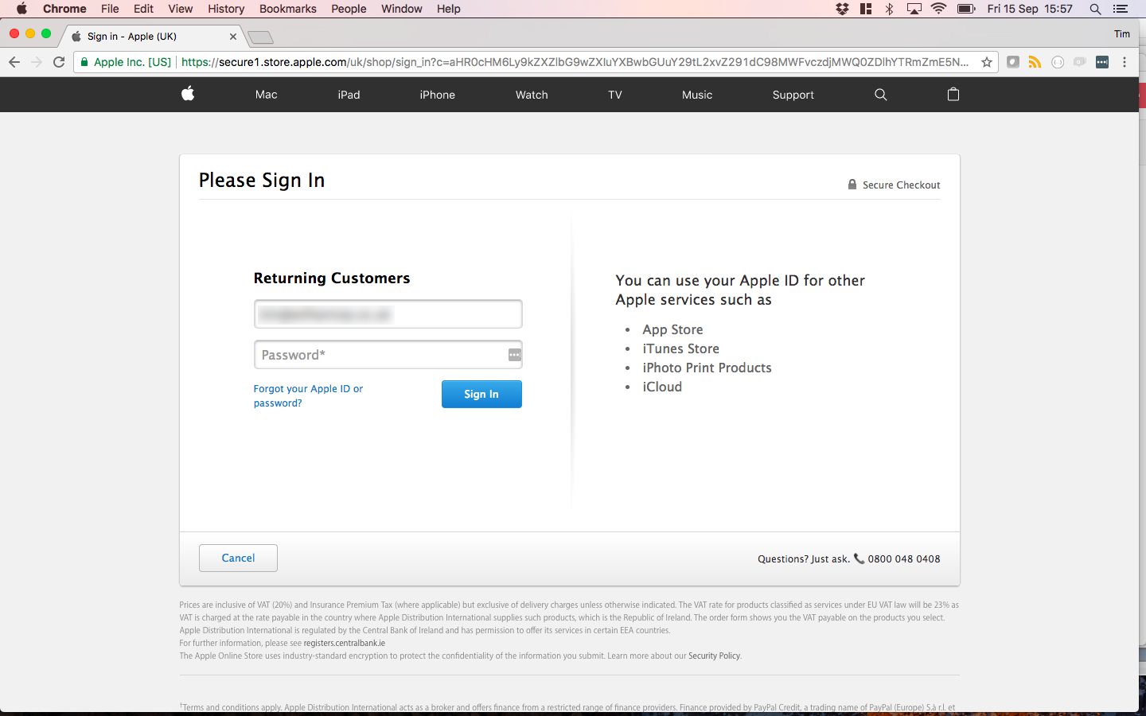The image size is (1146, 716).
Task: Go to TV in site navigation
Action: (615, 95)
